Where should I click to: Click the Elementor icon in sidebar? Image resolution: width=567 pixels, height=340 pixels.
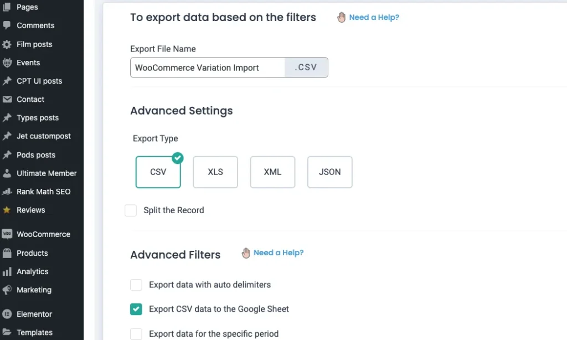[x=7, y=314]
